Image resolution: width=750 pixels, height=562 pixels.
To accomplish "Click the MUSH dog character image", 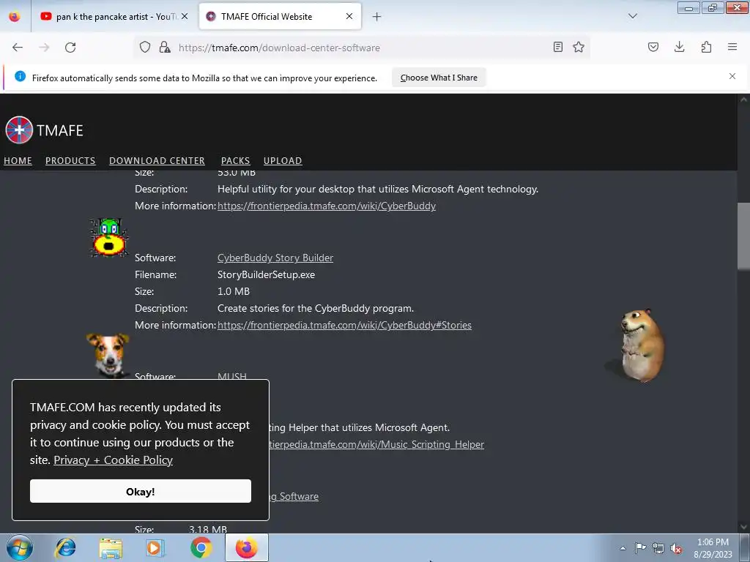I will click(108, 356).
